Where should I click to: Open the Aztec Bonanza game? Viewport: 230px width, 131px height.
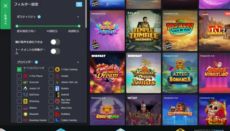click(180, 73)
